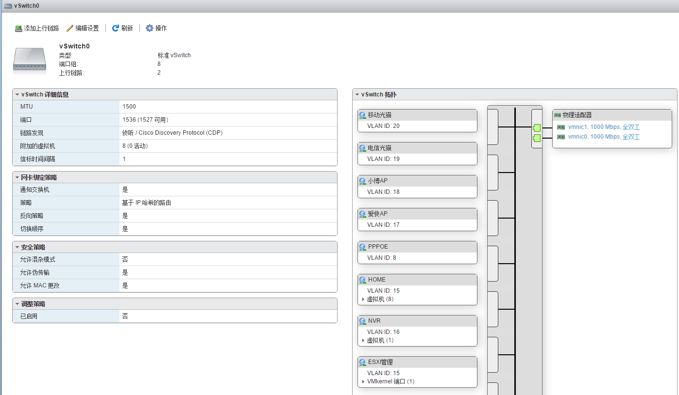
Task: Open the vmnic1 1000 Mbps link
Action: [604, 127]
